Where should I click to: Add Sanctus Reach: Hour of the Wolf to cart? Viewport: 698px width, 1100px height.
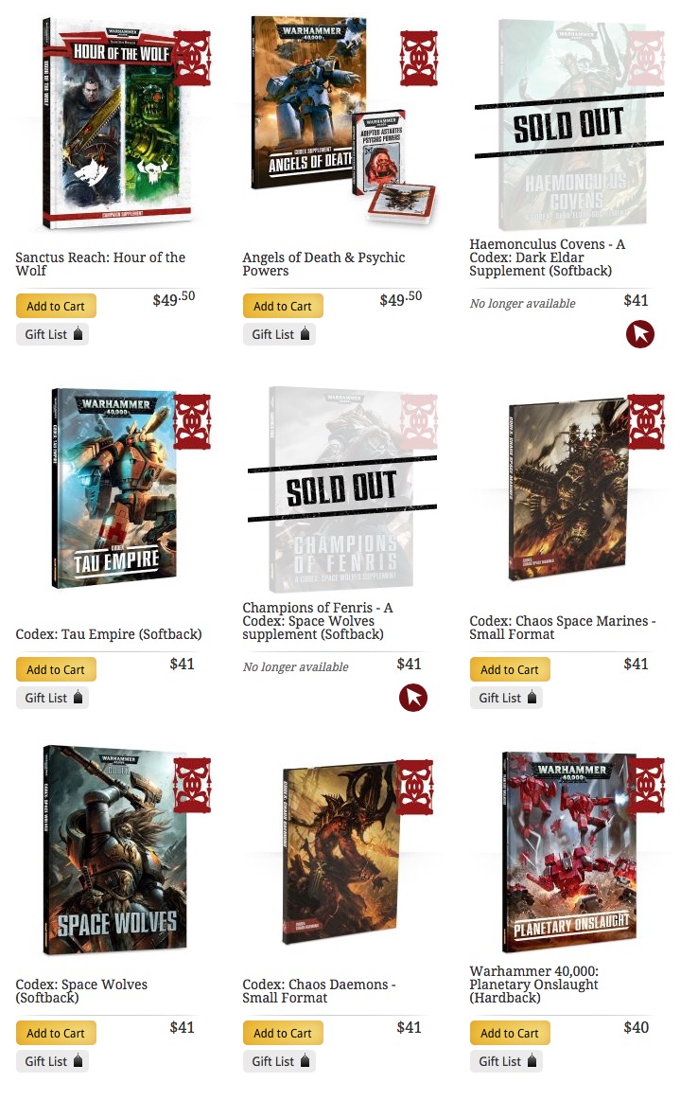pos(56,306)
